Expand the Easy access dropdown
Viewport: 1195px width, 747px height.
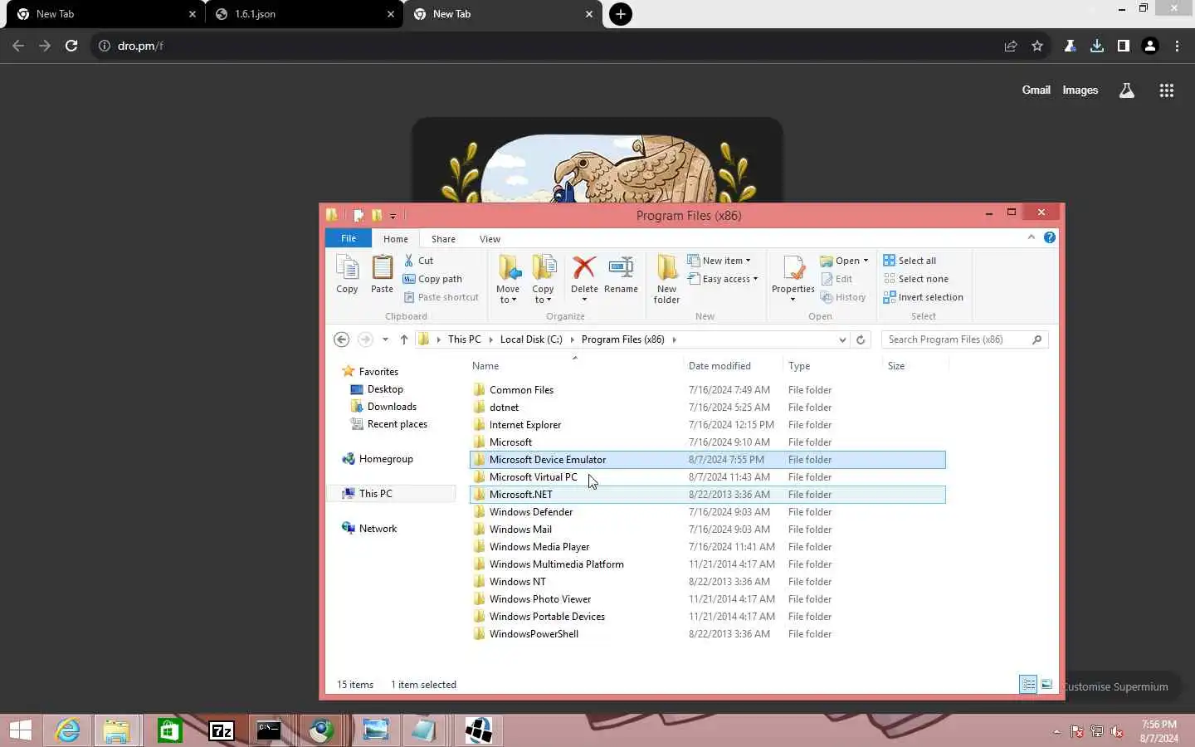[x=755, y=279]
